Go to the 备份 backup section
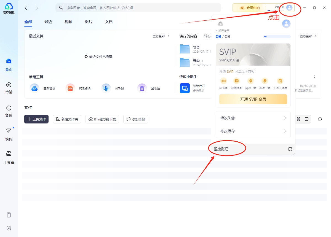331x237 pixels. click(9, 111)
